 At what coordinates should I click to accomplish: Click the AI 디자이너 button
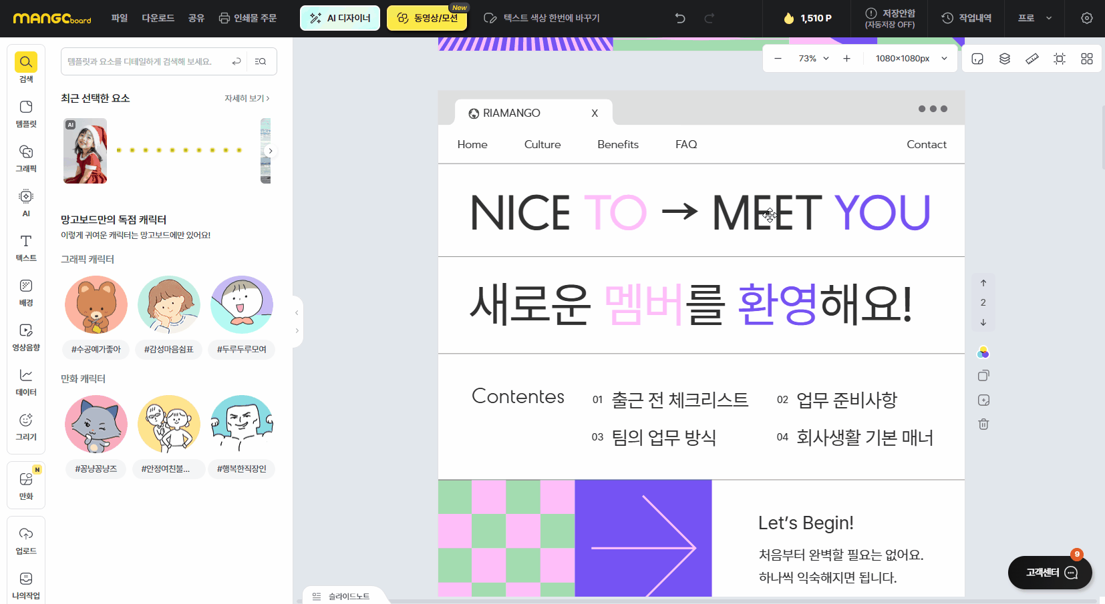[340, 18]
